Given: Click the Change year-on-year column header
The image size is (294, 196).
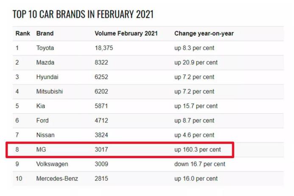Looking at the screenshot, I should tap(204, 34).
